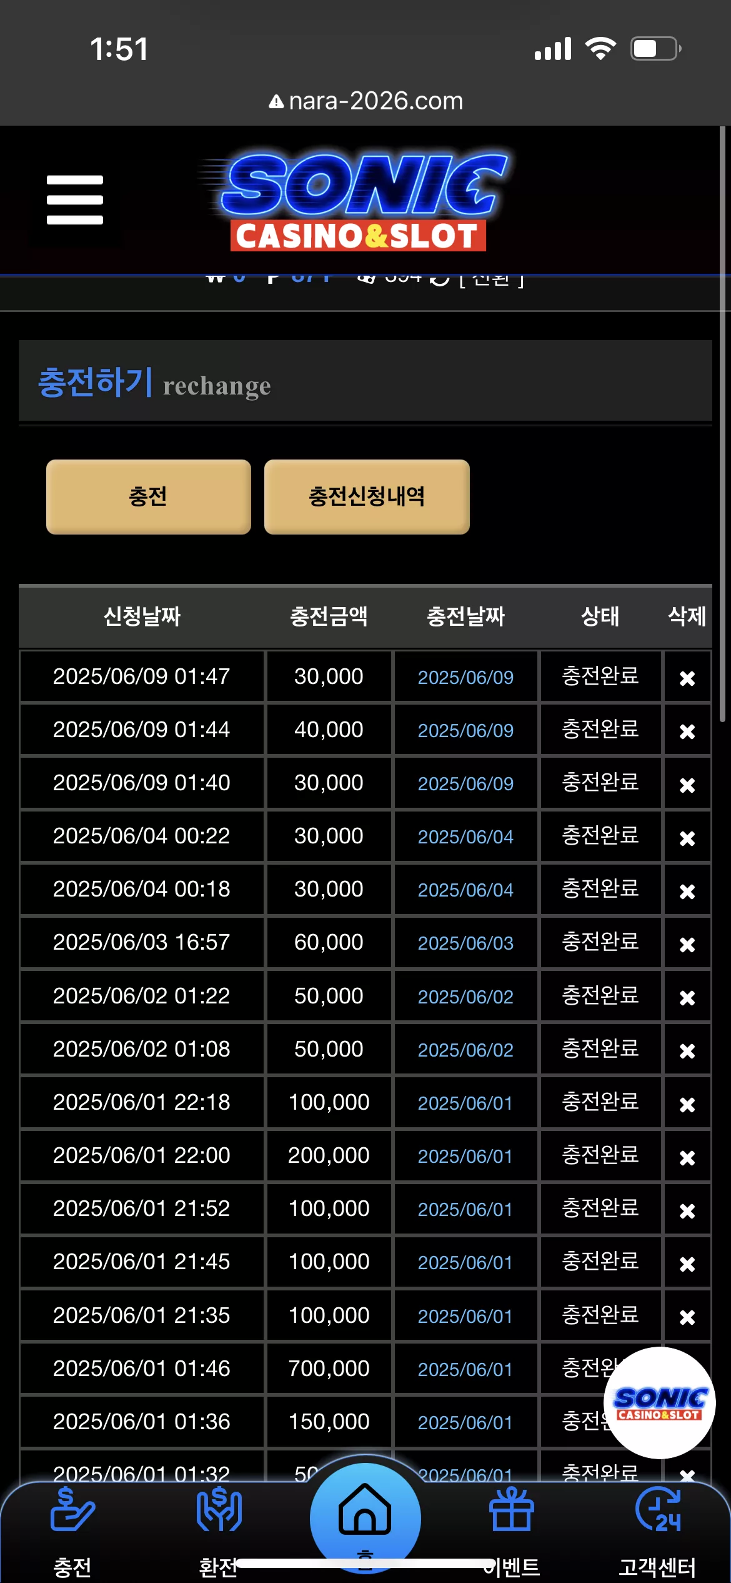Open the hamburger menu icon
Screen dimensions: 731x1583
pyautogui.click(x=74, y=199)
